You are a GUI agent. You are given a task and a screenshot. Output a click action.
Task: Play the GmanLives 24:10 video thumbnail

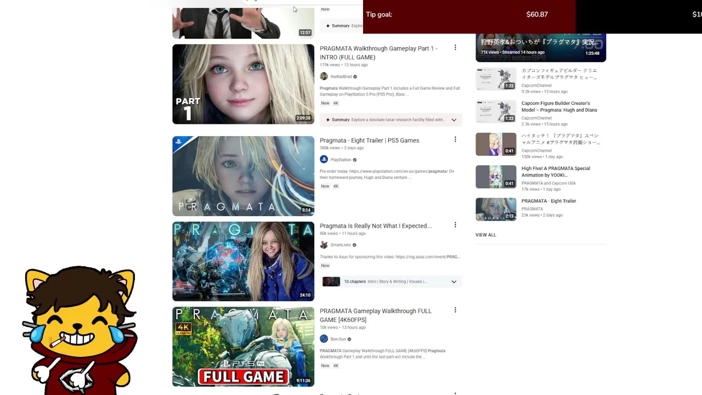click(x=243, y=261)
